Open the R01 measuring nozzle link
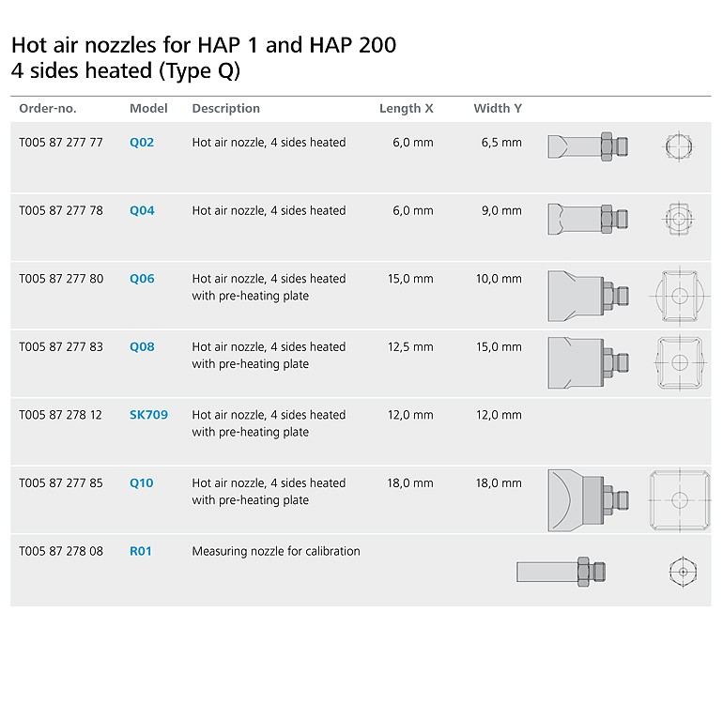The width and height of the screenshot is (723, 704). pos(141,551)
